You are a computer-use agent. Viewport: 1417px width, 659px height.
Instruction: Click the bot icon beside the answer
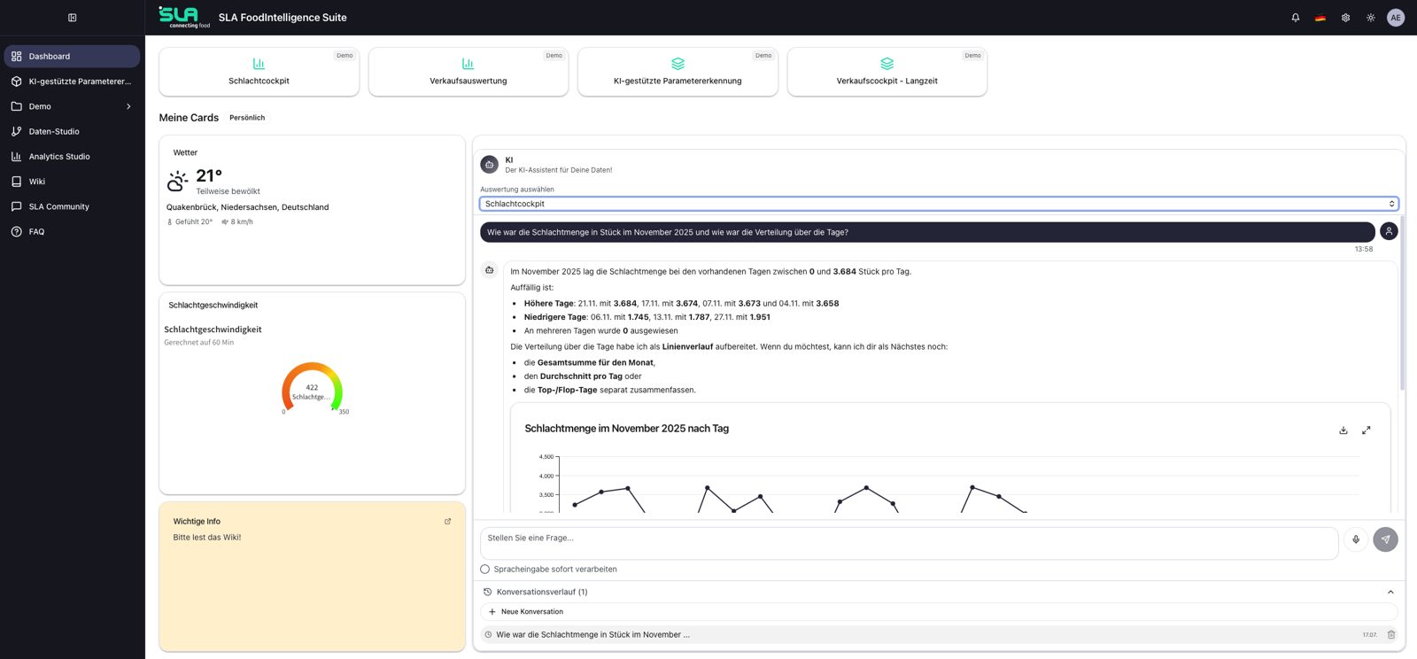pos(489,270)
